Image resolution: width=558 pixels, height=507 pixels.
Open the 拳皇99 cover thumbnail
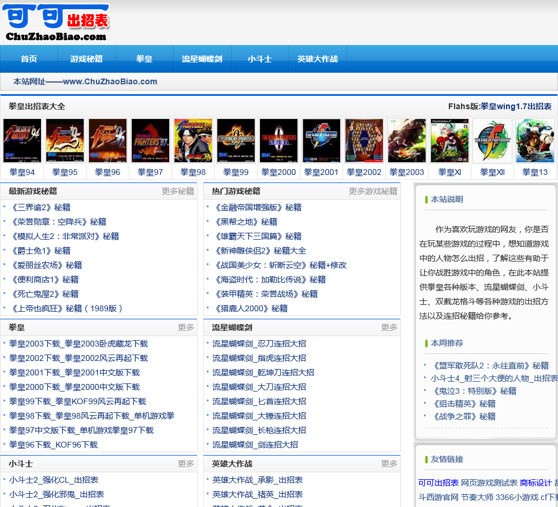(236, 141)
